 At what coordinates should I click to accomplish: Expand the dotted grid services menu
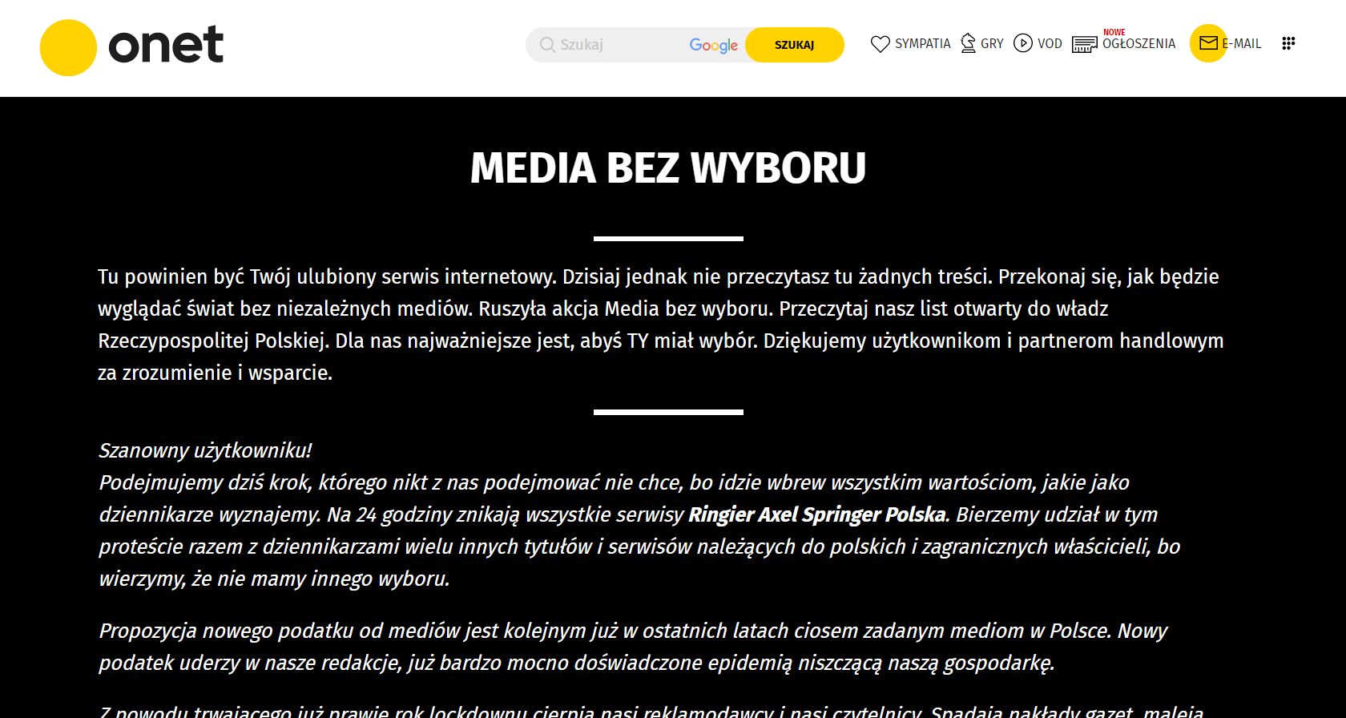1288,43
